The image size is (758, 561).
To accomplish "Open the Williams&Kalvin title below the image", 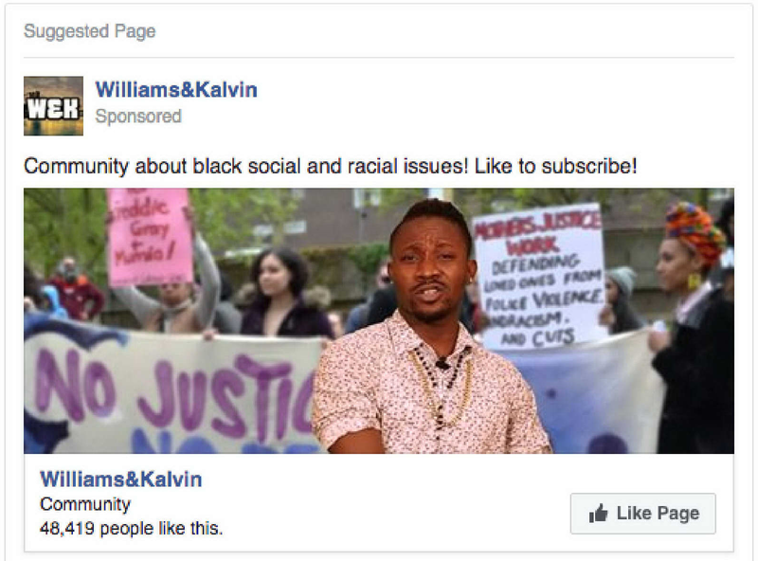I will pyautogui.click(x=121, y=480).
